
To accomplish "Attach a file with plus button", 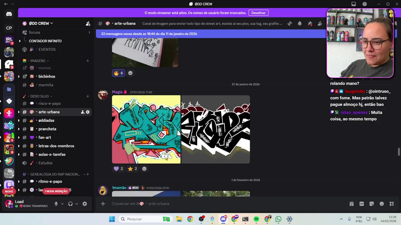I will 103,204.
